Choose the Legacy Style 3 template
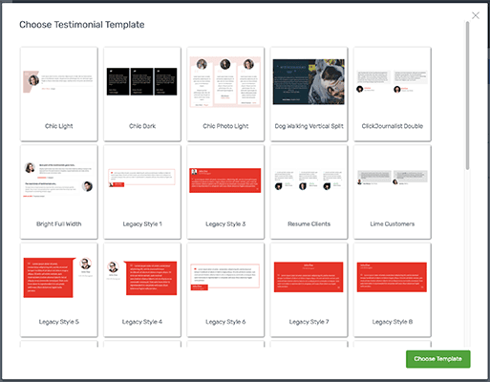The height and width of the screenshot is (382, 490). (225, 192)
